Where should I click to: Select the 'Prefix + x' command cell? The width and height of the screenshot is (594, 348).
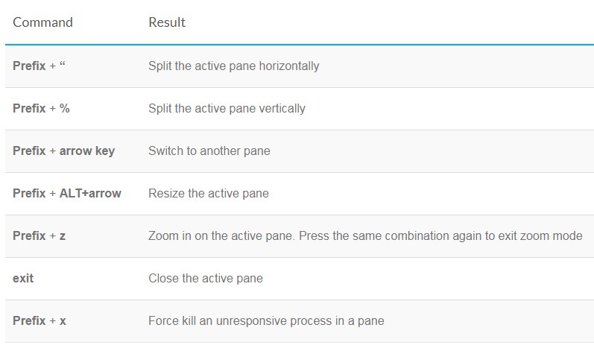click(40, 320)
